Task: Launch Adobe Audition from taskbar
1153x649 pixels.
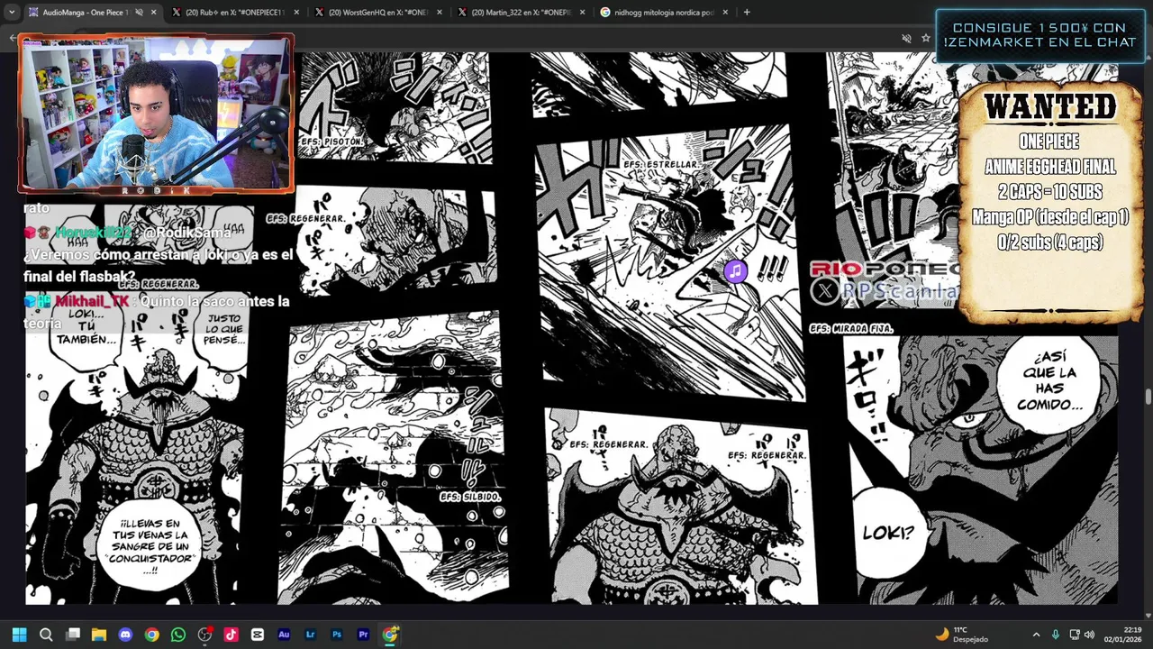Action: pyautogui.click(x=284, y=635)
